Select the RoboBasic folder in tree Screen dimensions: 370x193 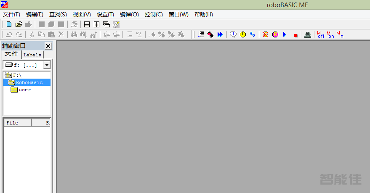click(29, 82)
